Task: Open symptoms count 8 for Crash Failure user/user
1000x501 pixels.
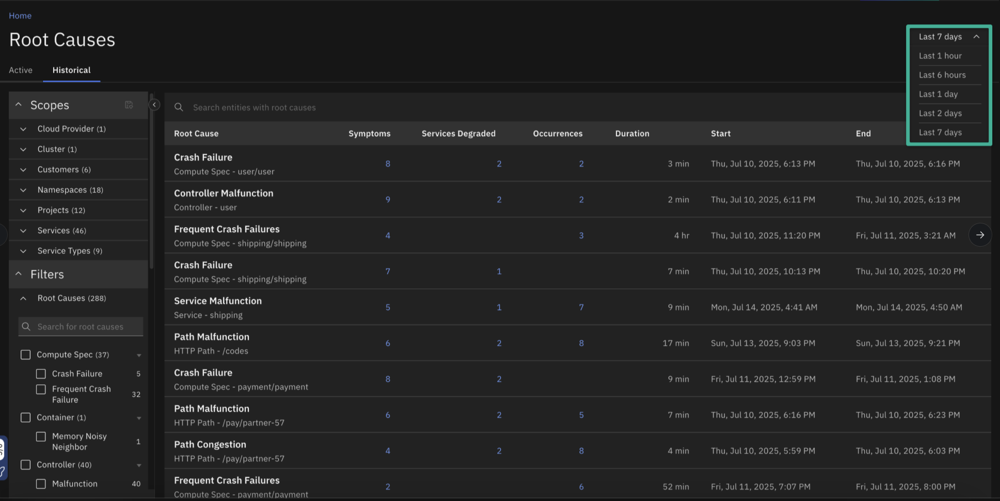Action: (x=388, y=164)
